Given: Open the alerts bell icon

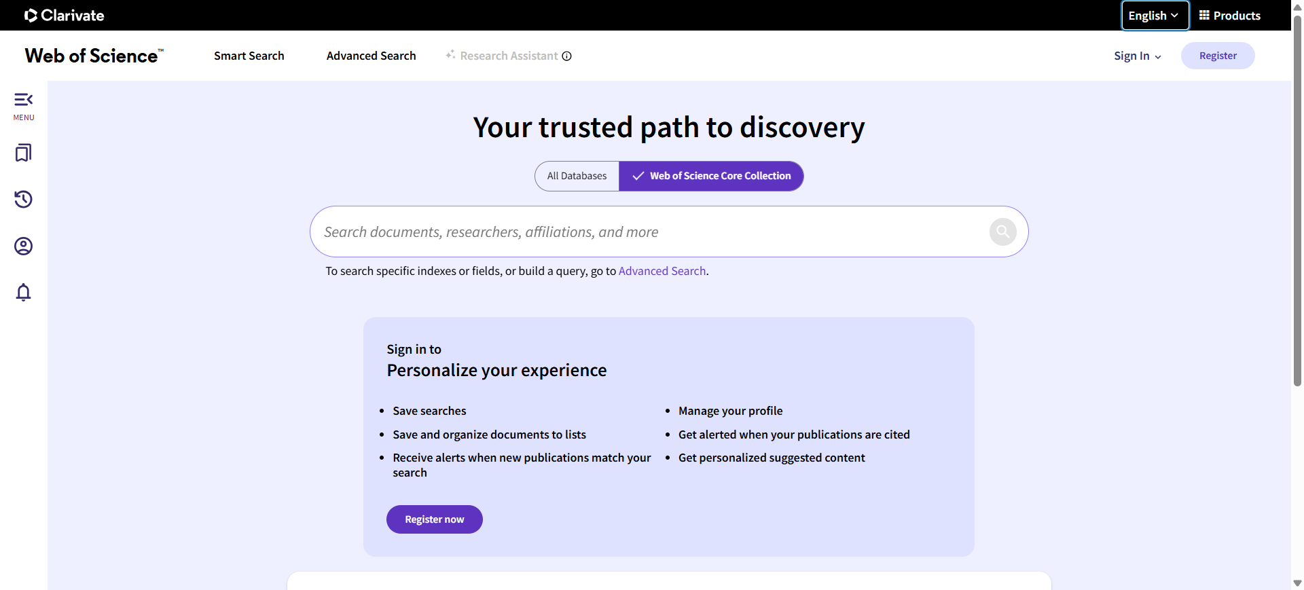Looking at the screenshot, I should click(24, 292).
